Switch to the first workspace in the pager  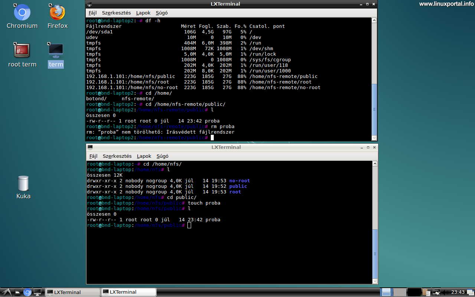[x=386, y=292]
